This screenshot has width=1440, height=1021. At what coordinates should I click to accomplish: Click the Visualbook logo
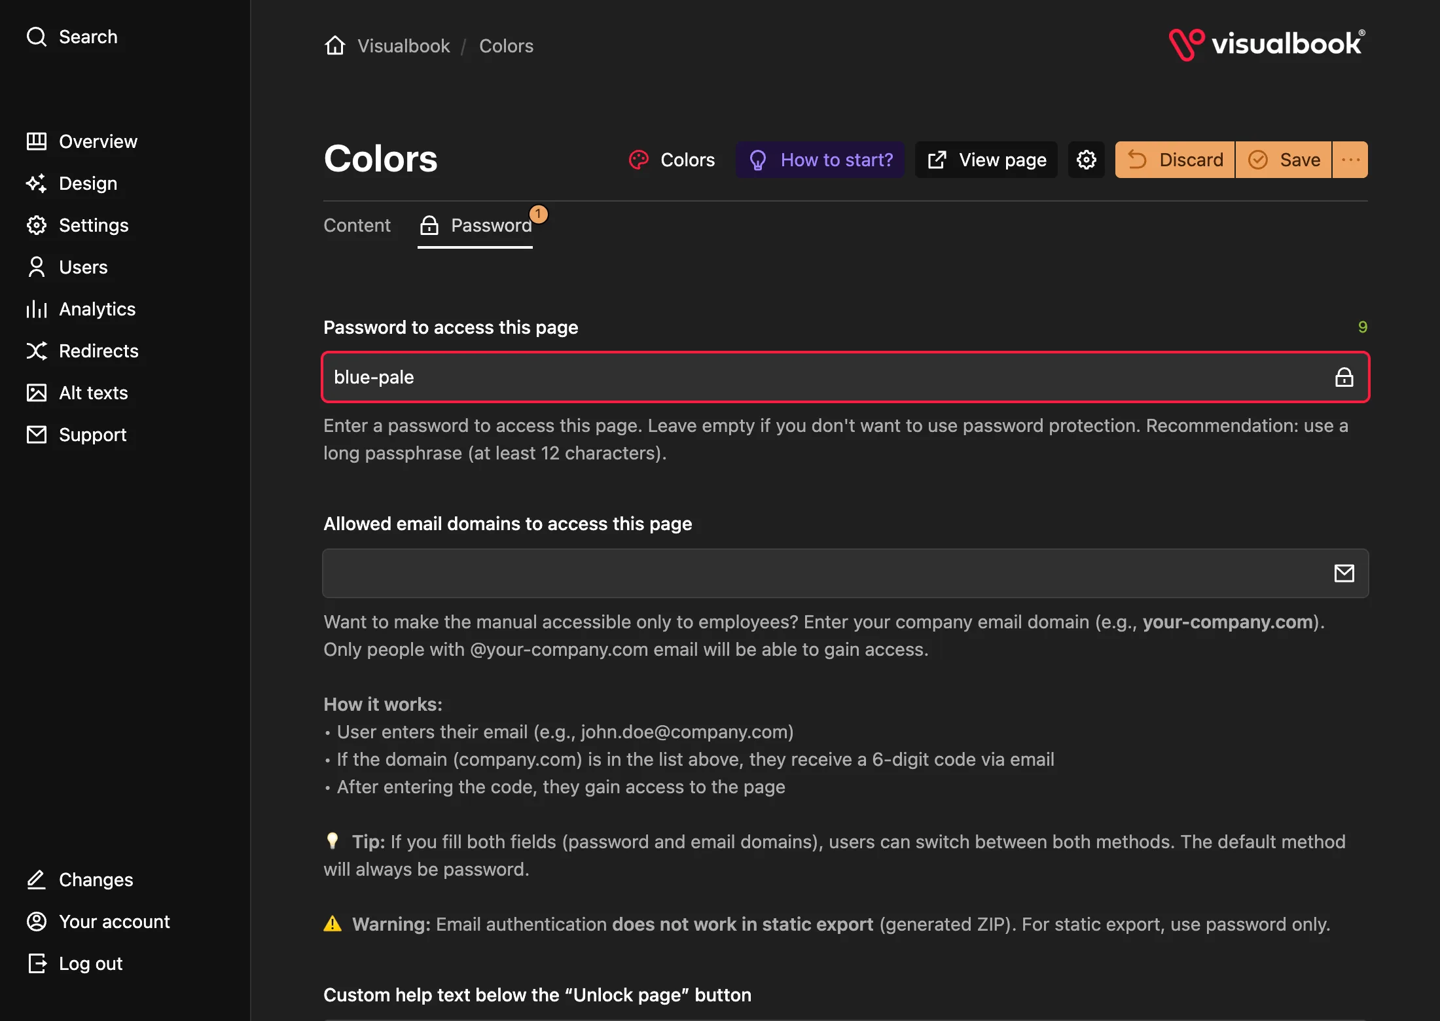[1267, 45]
